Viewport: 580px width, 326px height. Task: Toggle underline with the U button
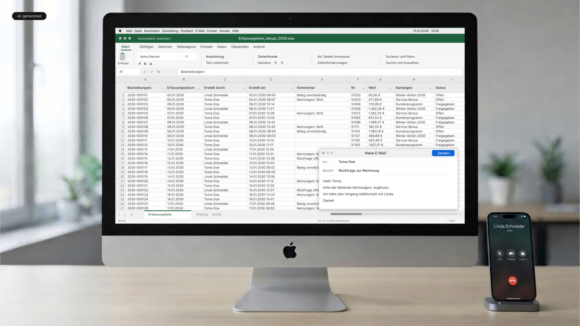(150, 64)
